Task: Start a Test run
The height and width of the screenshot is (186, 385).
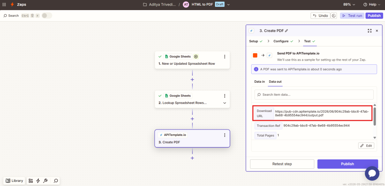Action: 352,16
